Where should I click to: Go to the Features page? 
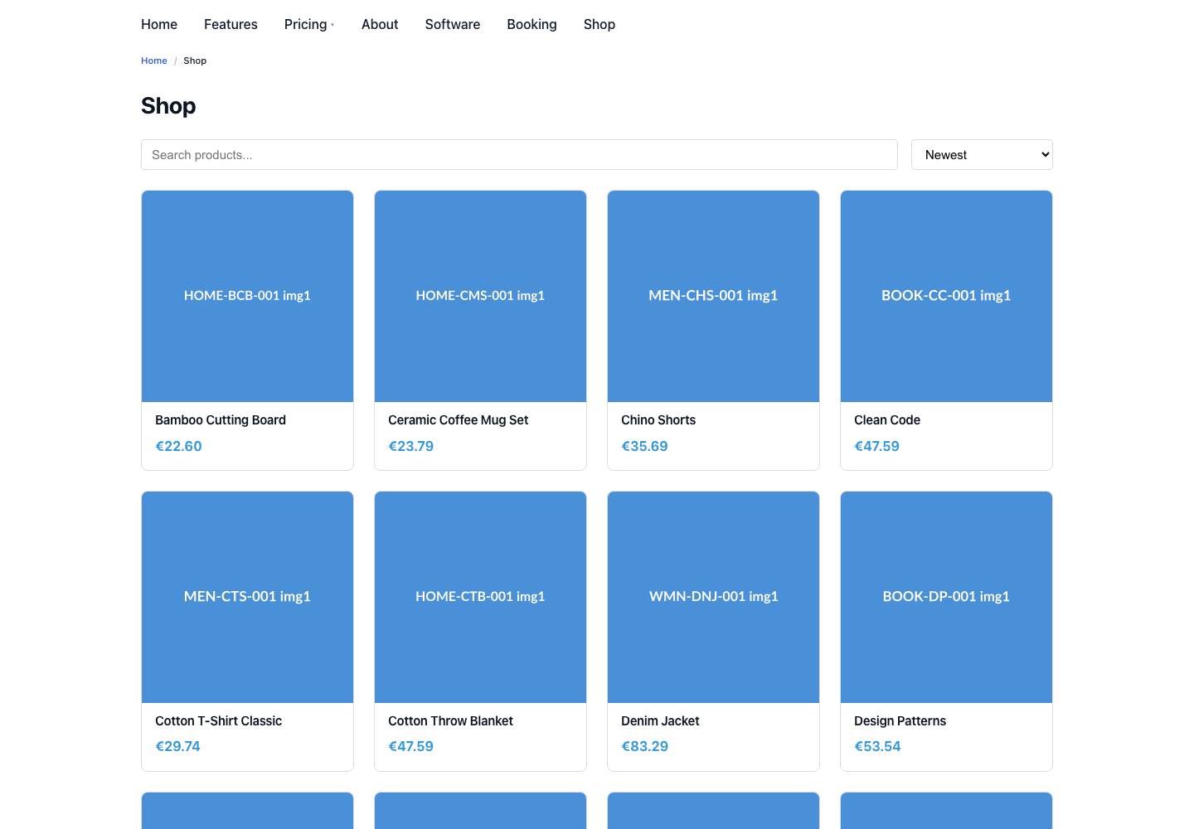(231, 24)
